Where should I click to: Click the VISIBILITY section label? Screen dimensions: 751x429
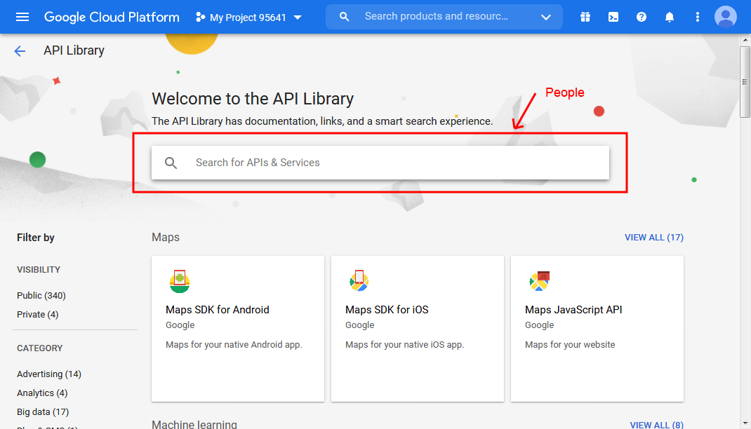point(39,270)
